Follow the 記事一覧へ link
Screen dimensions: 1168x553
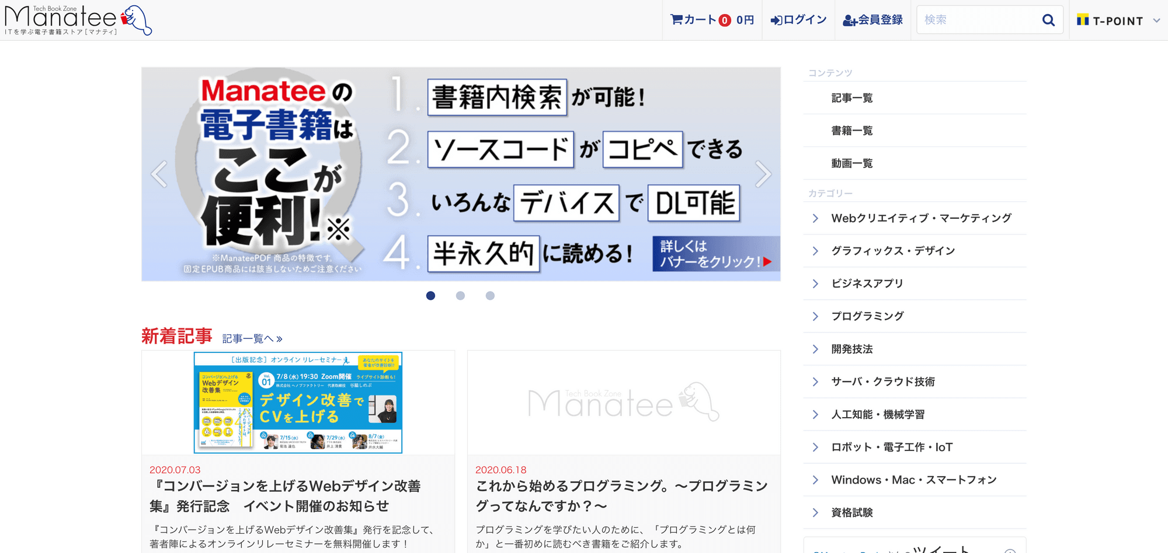252,339
